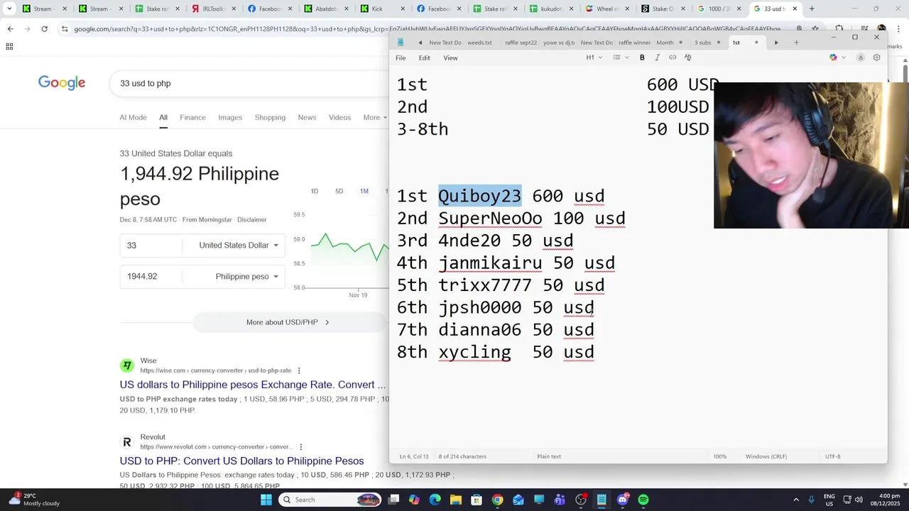Switch to the 3 subs tab

coord(702,43)
